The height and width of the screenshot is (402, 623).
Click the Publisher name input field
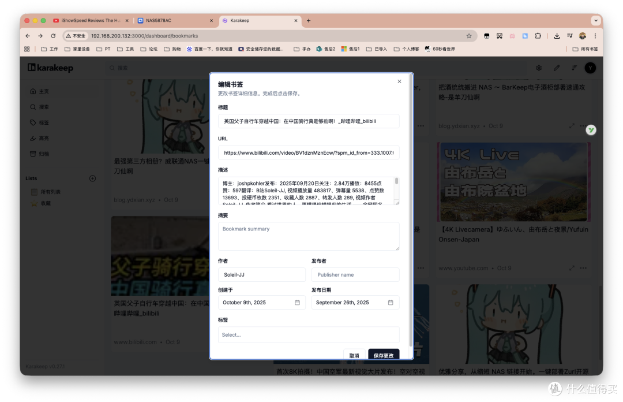click(355, 274)
